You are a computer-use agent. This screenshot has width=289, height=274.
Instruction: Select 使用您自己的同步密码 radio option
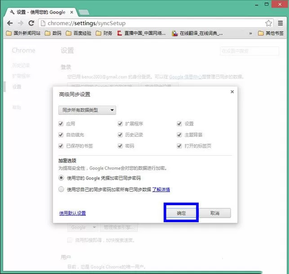tap(61, 189)
